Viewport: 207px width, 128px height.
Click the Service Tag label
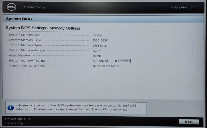(x=15, y=123)
